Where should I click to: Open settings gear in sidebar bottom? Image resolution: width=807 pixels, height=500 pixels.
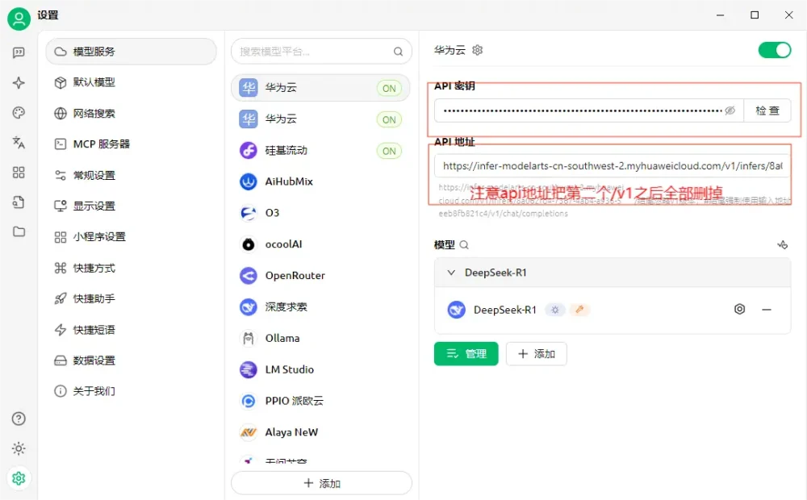click(19, 478)
